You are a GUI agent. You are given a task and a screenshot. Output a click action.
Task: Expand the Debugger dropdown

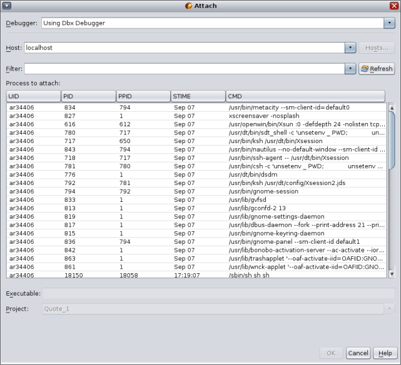pyautogui.click(x=388, y=23)
